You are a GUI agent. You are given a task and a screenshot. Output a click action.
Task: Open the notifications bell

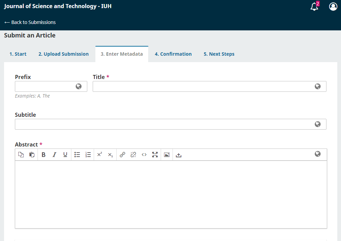pos(314,6)
